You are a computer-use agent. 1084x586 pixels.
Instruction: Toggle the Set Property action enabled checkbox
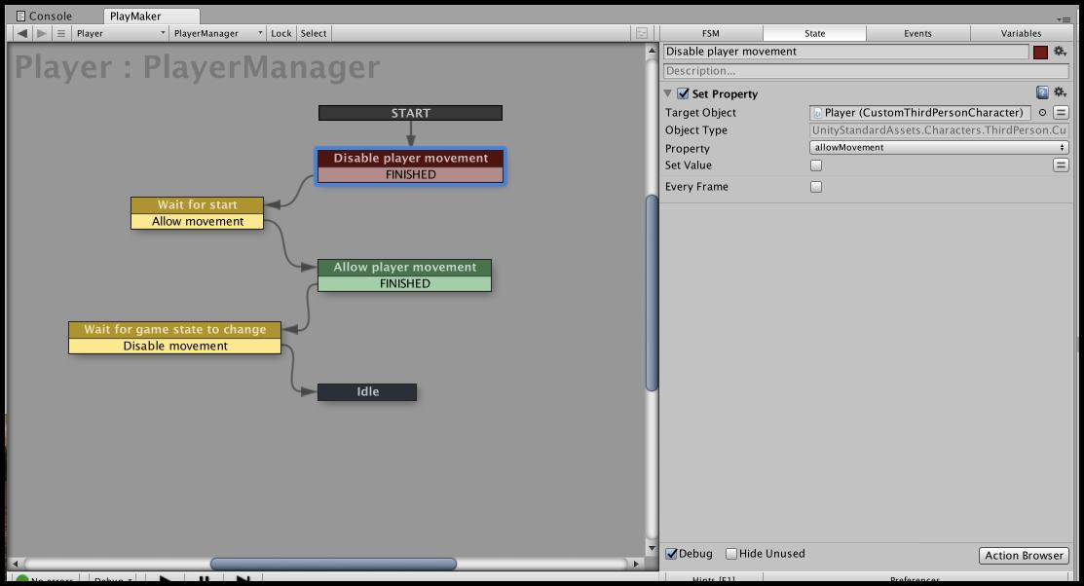tap(683, 93)
